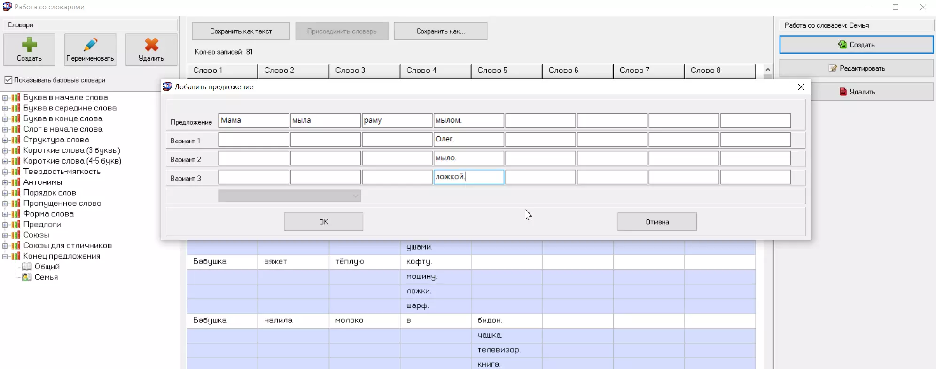The height and width of the screenshot is (369, 936).
Task: Click the table cell кофту.
Action: 436,262
